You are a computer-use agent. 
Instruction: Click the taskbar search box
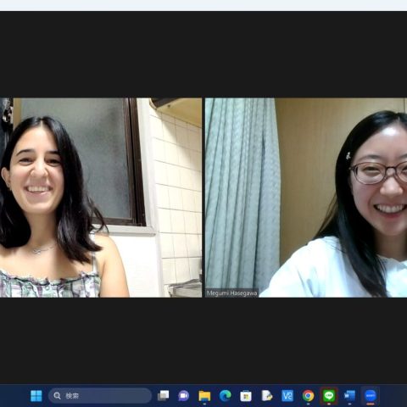(x=100, y=396)
